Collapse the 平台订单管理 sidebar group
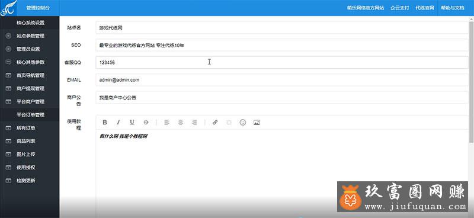 (x=30, y=115)
